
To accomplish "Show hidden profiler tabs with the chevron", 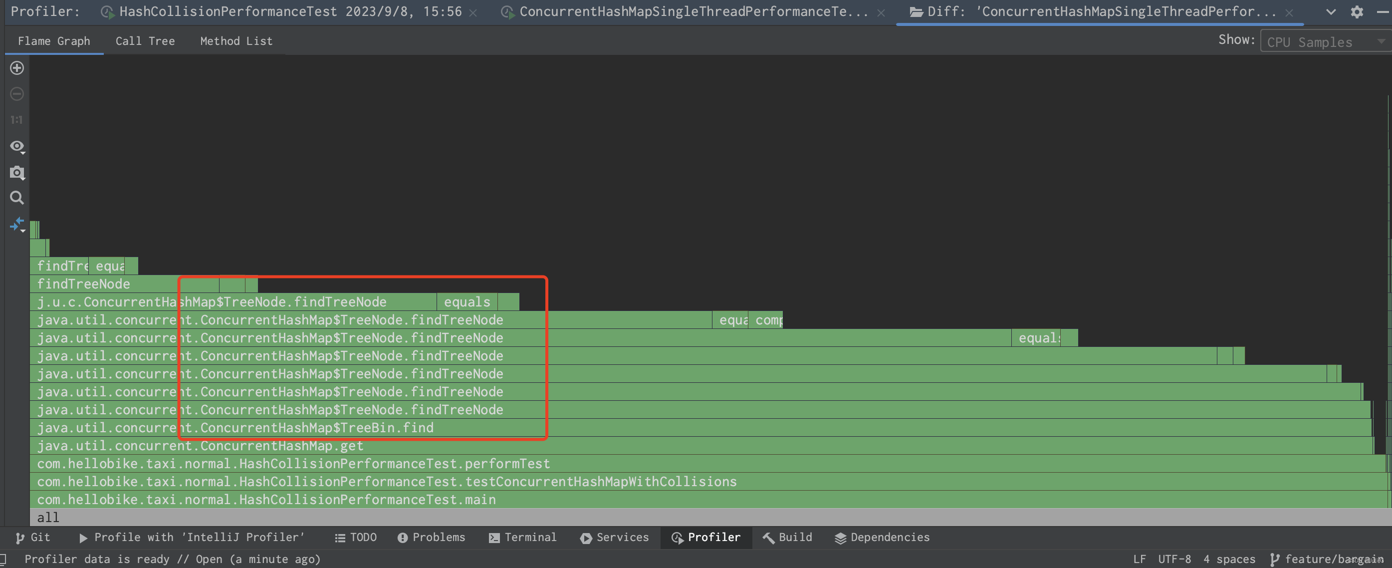I will [x=1331, y=12].
